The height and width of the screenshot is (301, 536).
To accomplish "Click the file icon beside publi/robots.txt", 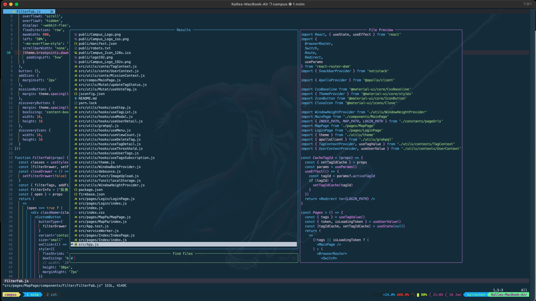I will click(76, 48).
